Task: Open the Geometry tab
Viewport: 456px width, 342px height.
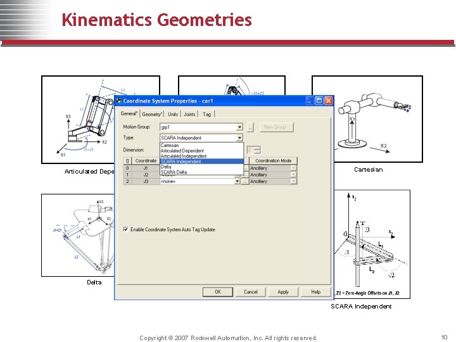Action: pos(152,114)
